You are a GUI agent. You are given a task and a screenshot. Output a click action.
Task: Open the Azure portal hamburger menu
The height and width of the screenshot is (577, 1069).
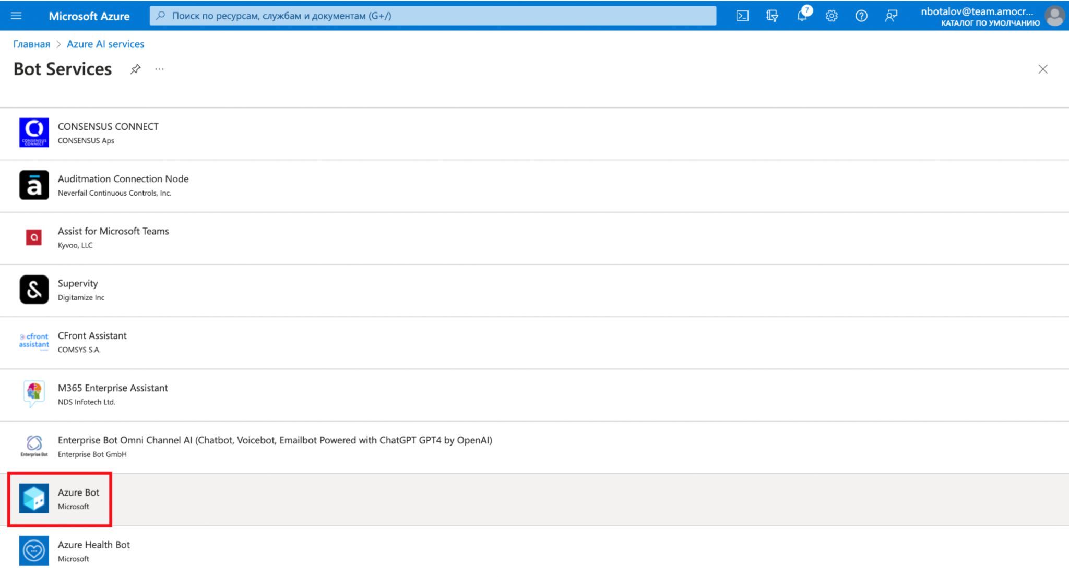pos(16,16)
